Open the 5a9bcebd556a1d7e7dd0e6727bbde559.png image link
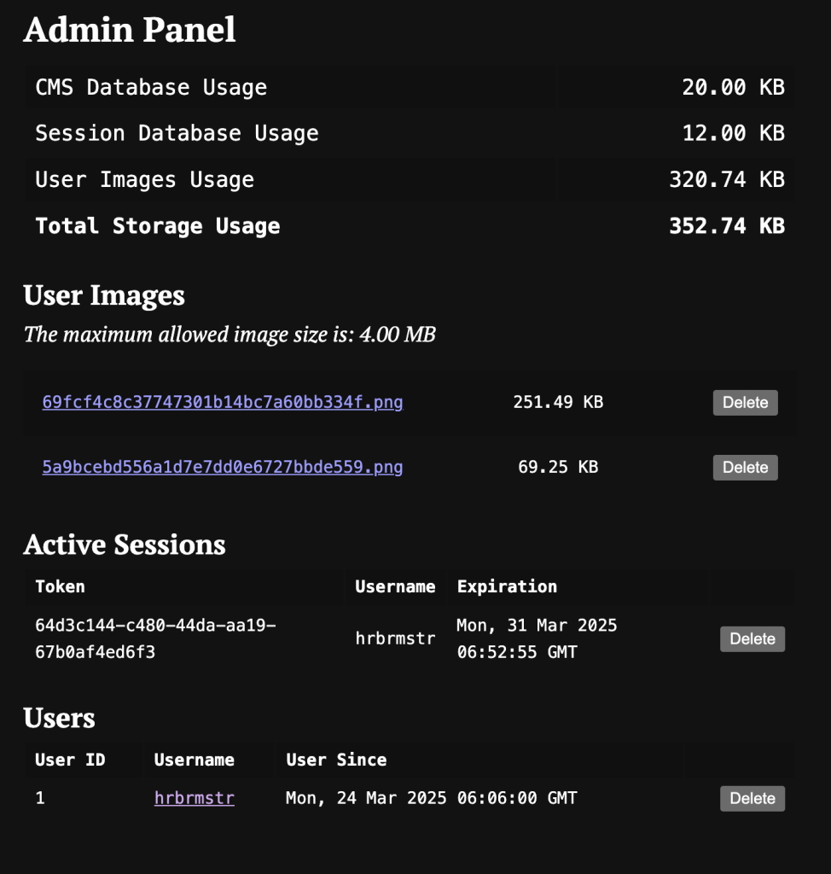This screenshot has height=874, width=831. [222, 467]
